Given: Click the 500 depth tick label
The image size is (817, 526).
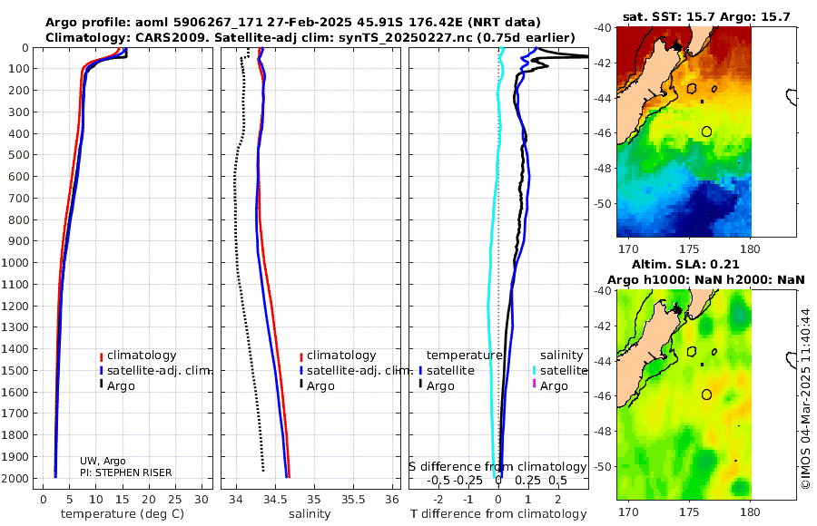Looking at the screenshot, I should click(x=21, y=155).
